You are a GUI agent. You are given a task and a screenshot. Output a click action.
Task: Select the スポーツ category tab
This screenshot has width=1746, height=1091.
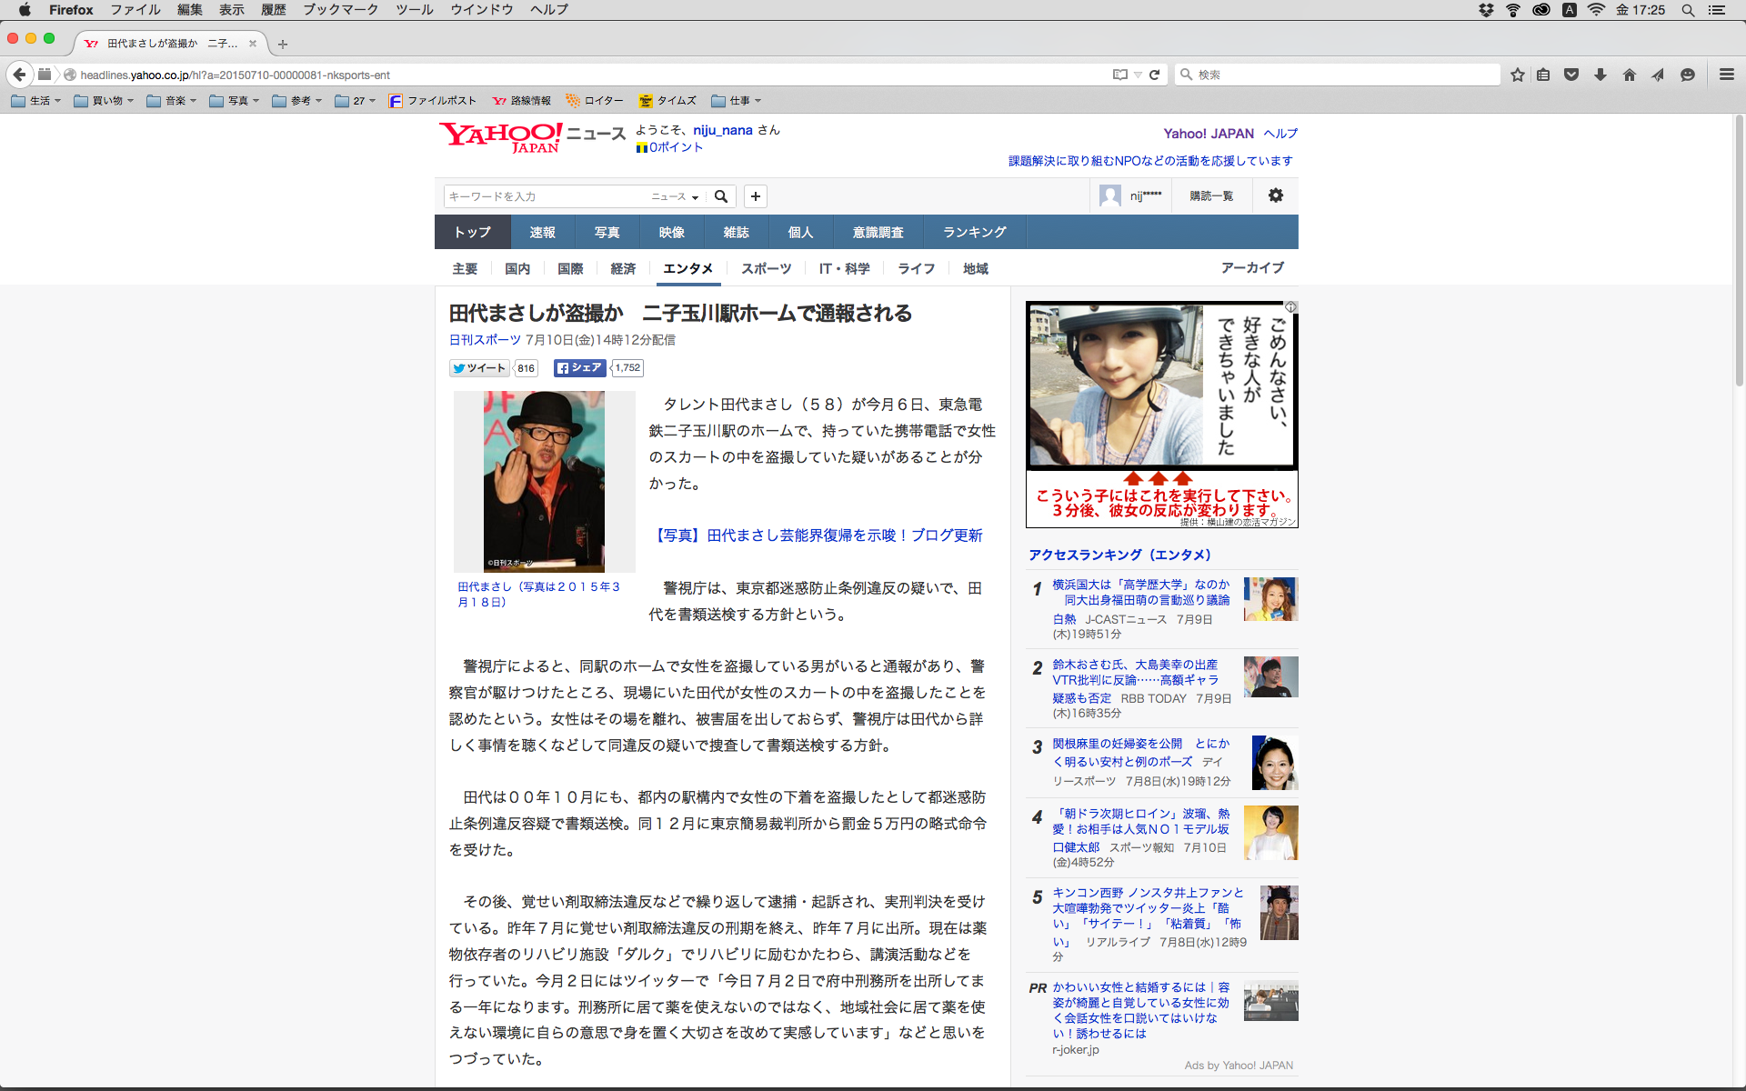[766, 268]
